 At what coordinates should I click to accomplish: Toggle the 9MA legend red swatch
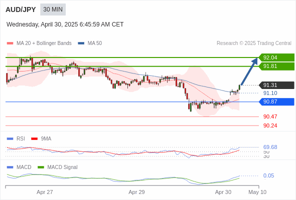click(34, 139)
